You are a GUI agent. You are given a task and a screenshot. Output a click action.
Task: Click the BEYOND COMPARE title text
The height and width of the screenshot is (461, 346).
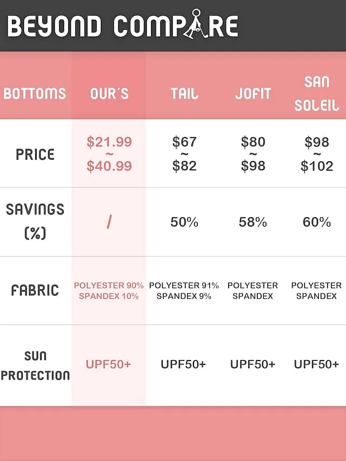123,24
